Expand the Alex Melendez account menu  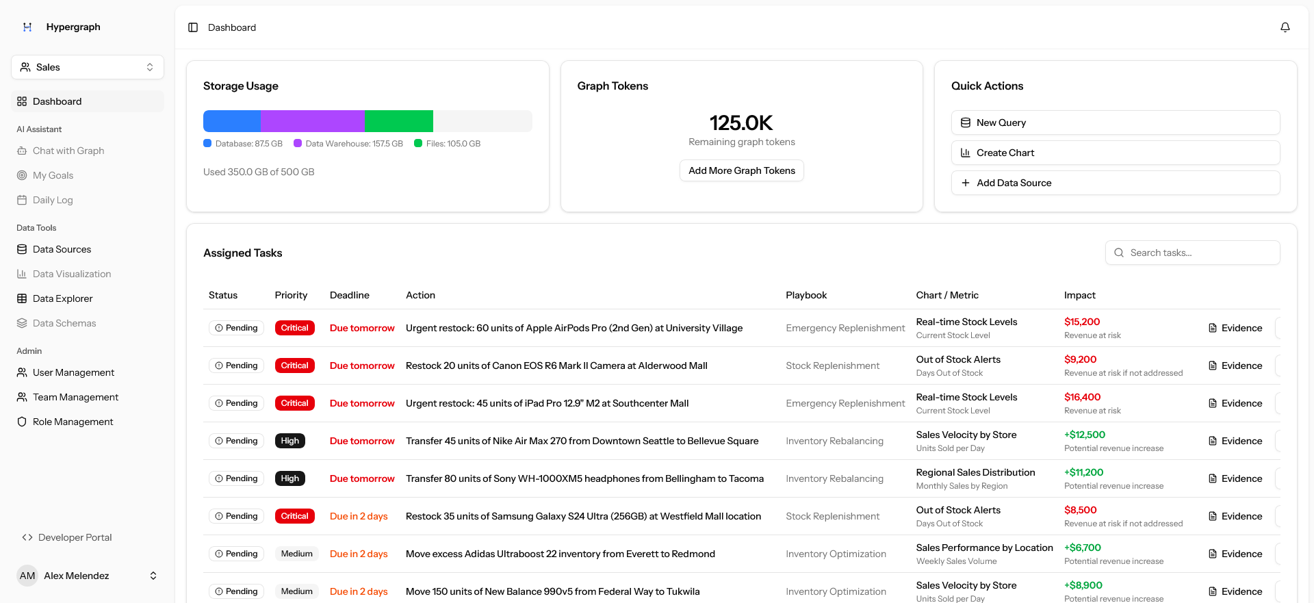[x=88, y=576]
